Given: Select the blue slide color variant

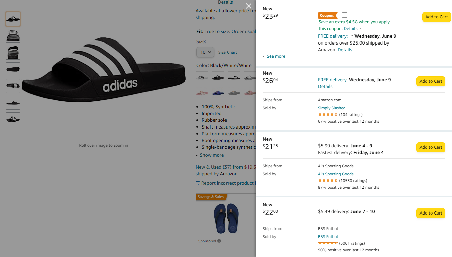Looking at the screenshot, I should [x=218, y=93].
